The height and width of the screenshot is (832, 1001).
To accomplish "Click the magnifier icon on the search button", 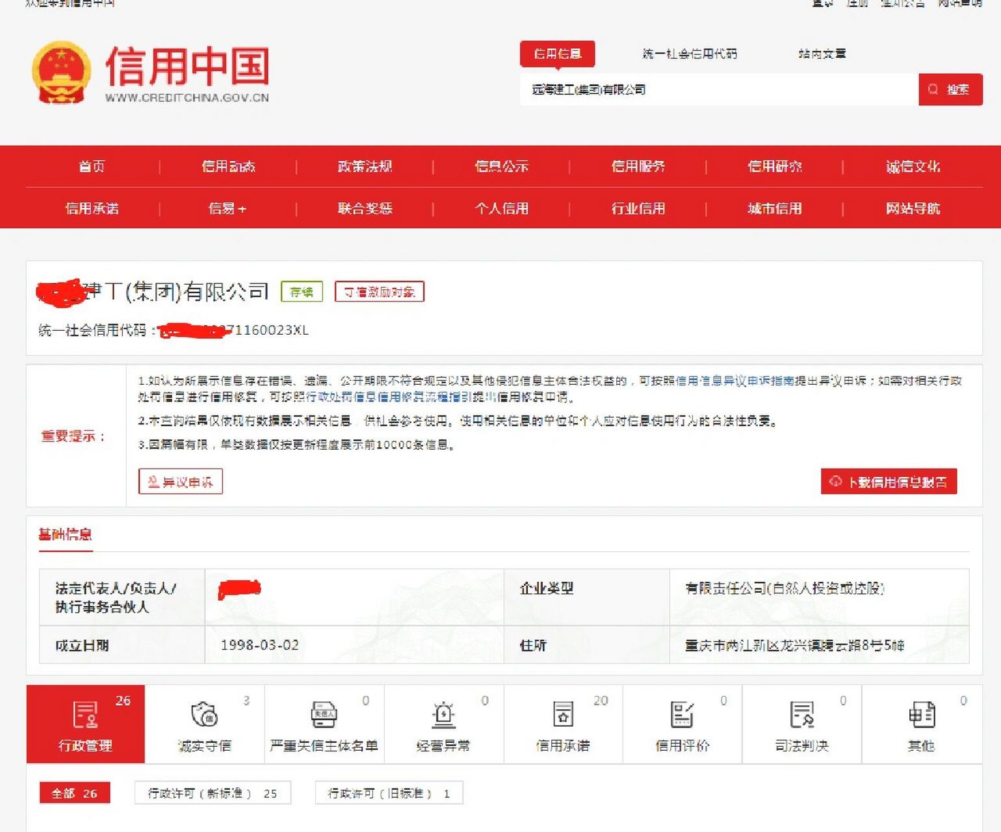I will pyautogui.click(x=933, y=90).
